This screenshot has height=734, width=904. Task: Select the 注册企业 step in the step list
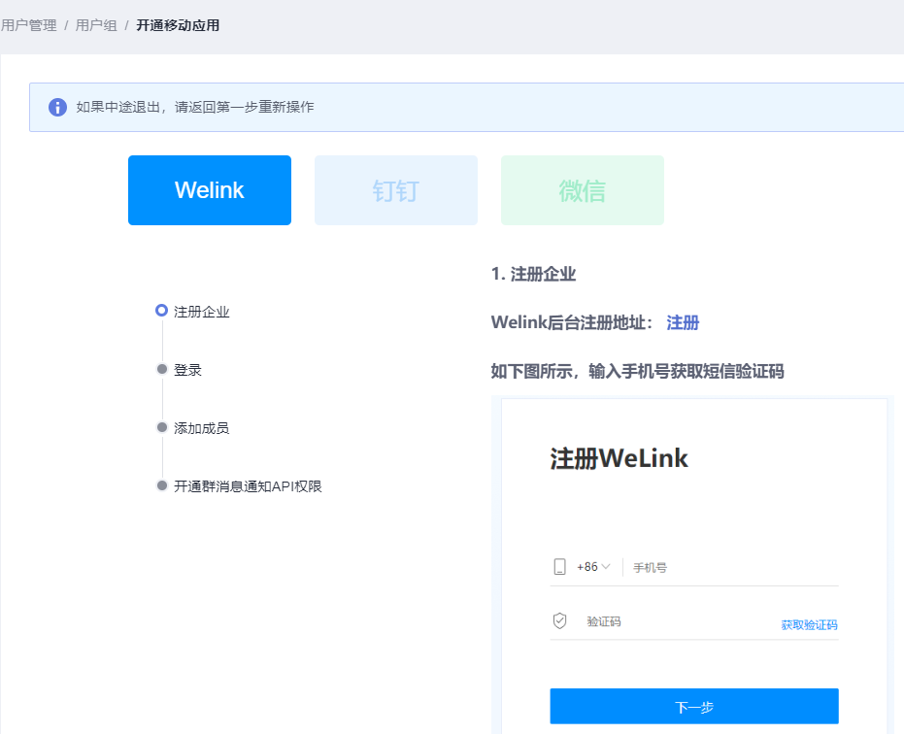click(202, 312)
